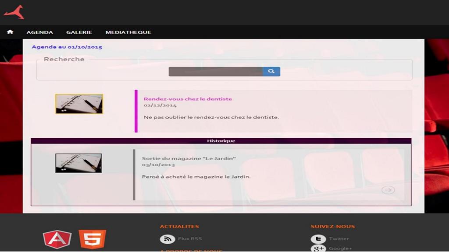Open 'Sortie du magazine "Le Jardin"' title
This screenshot has height=252, width=449.
tap(189, 158)
